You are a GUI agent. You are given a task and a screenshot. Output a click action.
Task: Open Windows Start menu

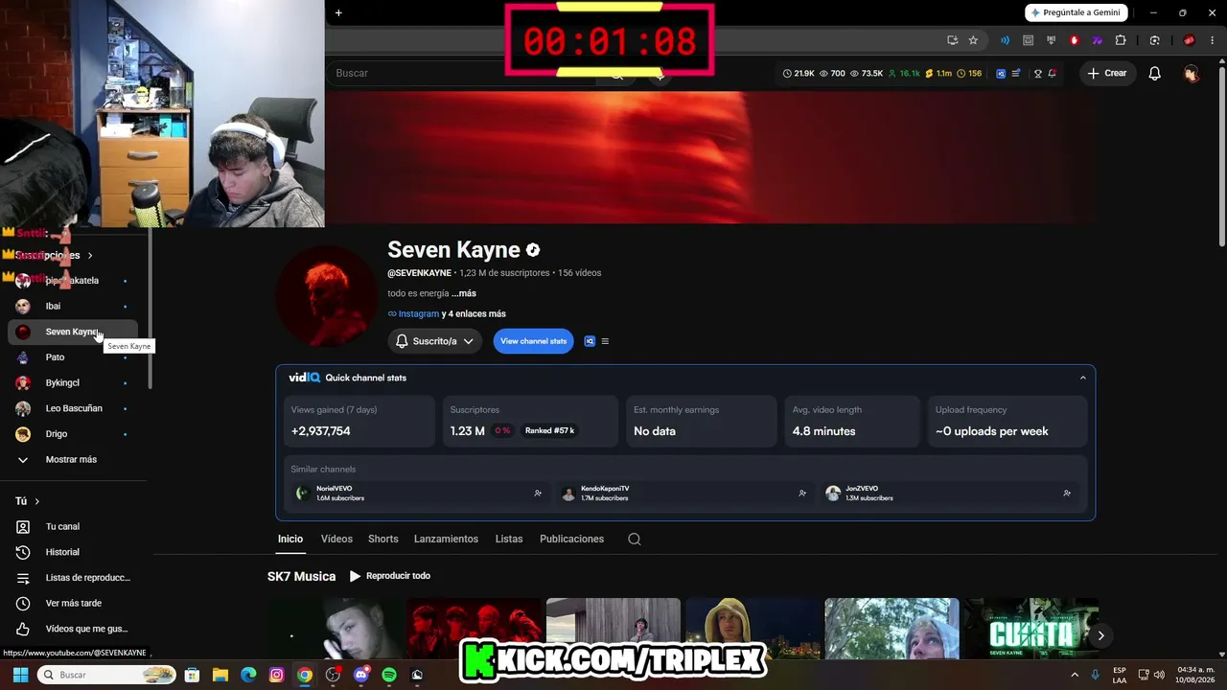pos(20,675)
